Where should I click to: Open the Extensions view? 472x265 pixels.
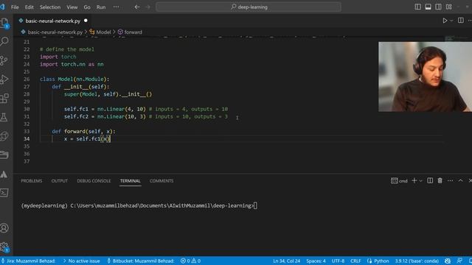click(x=4, y=98)
